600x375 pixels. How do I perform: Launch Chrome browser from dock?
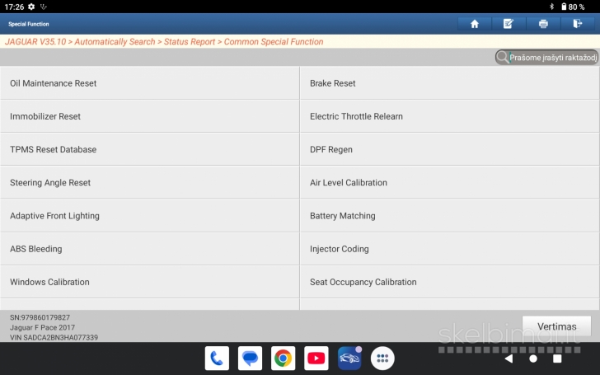point(283,358)
